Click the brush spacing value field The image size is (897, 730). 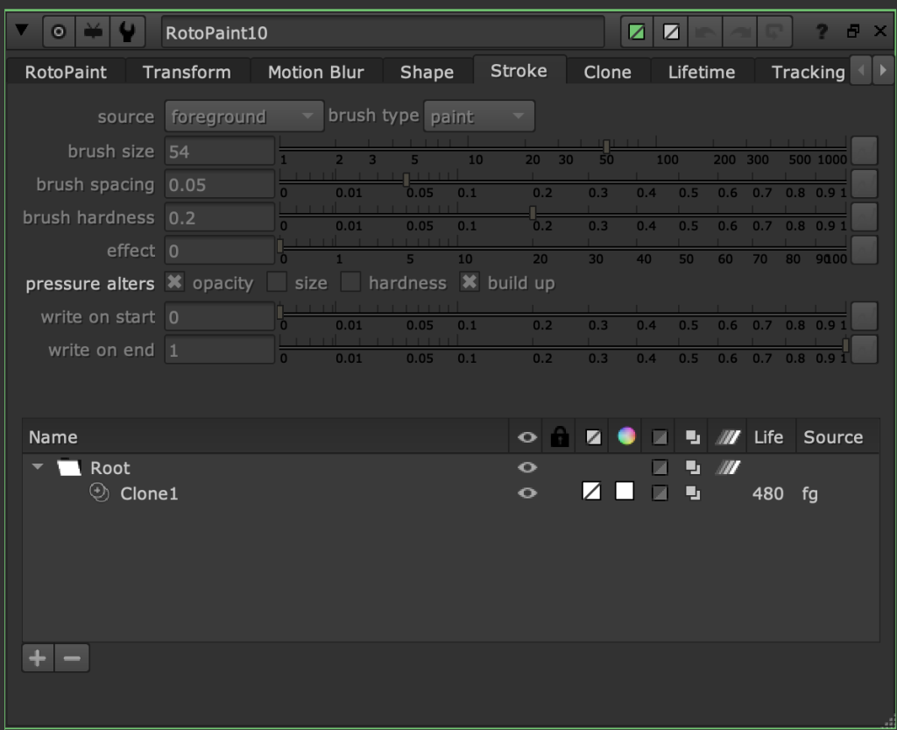(220, 184)
